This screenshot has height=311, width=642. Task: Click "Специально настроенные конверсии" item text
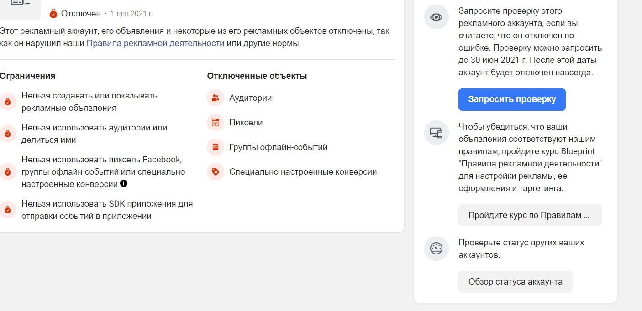[303, 172]
